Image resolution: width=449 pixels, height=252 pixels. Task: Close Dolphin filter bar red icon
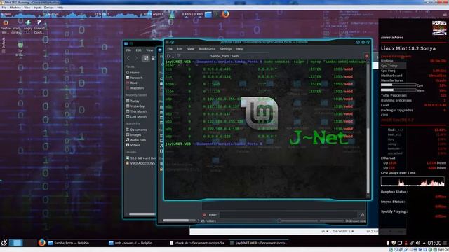(x=204, y=215)
